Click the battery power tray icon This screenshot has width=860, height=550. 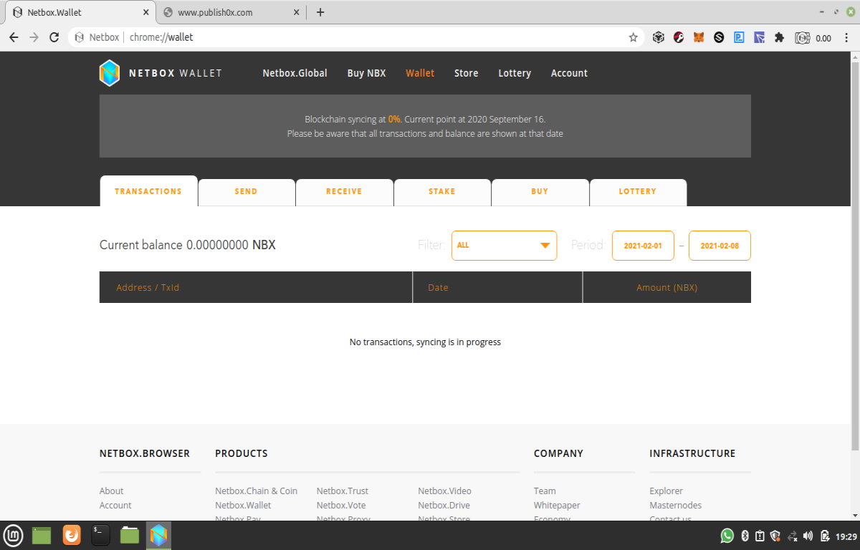coord(825,536)
